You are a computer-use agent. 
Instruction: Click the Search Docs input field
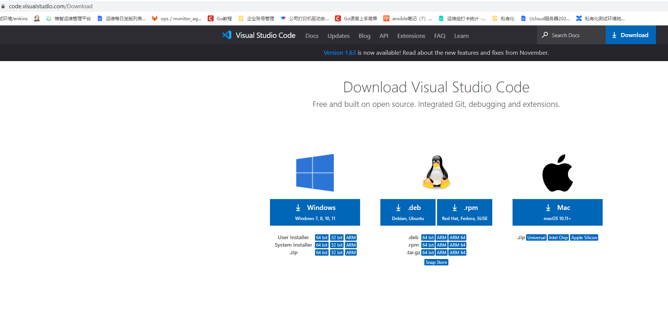click(x=571, y=35)
